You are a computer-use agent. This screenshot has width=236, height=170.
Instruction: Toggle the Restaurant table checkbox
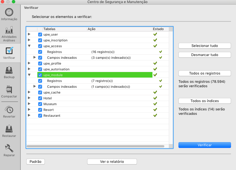pos(40,116)
